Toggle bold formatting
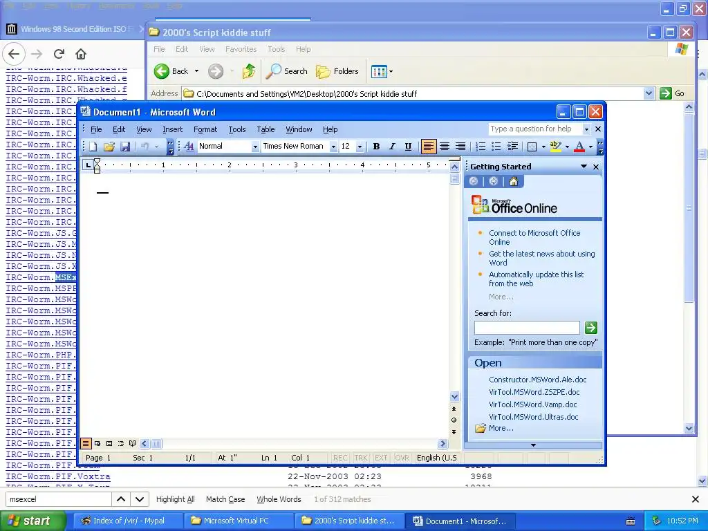708x531 pixels. click(376, 147)
